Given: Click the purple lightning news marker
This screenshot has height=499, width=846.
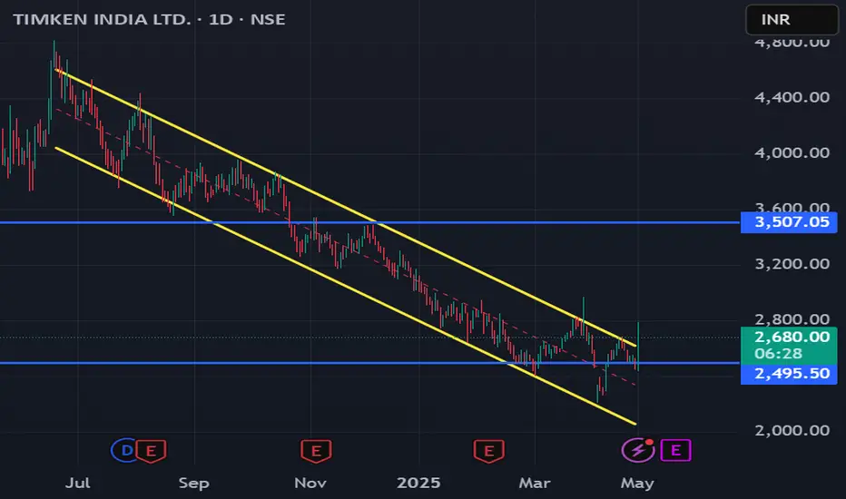Looking at the screenshot, I should pos(638,450).
